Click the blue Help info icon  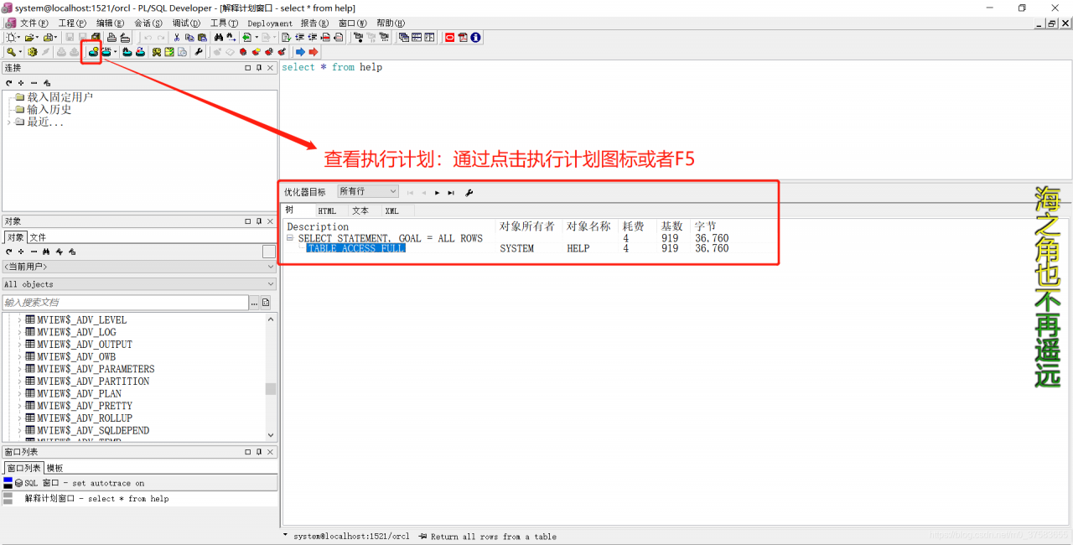pos(474,37)
